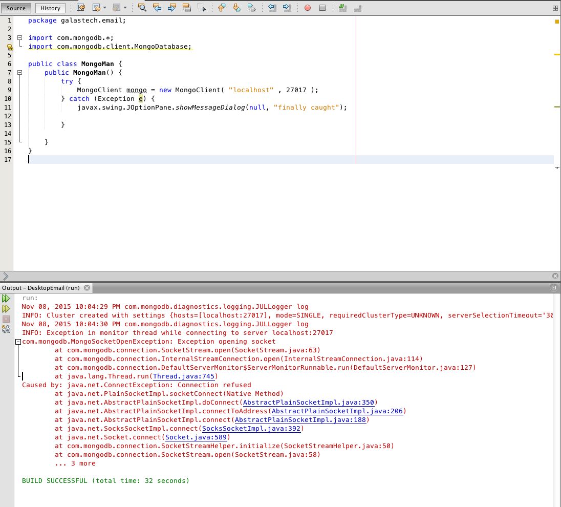Toggle Rectangular Selection icon
The image size is (561, 507).
202,8
